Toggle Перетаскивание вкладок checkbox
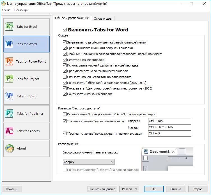 pos(65,59)
